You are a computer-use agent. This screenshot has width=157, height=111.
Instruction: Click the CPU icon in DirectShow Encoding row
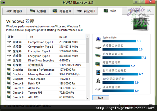[x=9, y=60]
